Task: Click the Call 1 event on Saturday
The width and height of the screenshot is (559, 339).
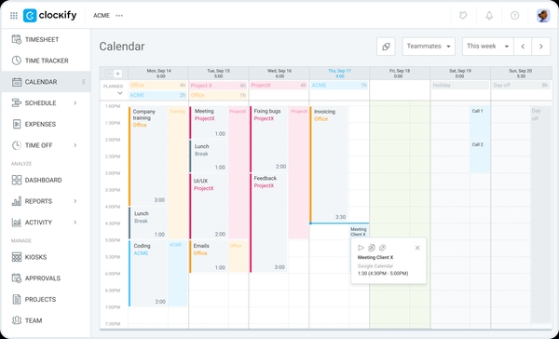Action: click(x=480, y=123)
